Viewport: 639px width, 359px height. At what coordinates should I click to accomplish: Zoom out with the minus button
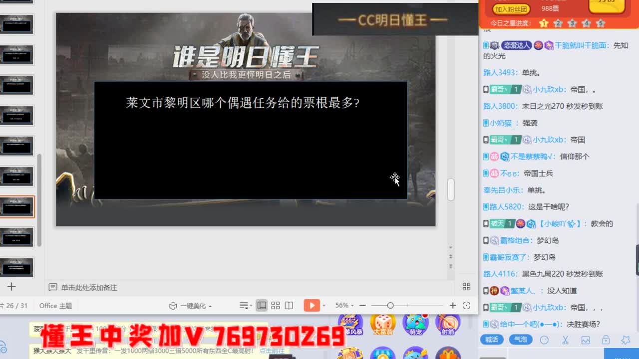click(362, 306)
